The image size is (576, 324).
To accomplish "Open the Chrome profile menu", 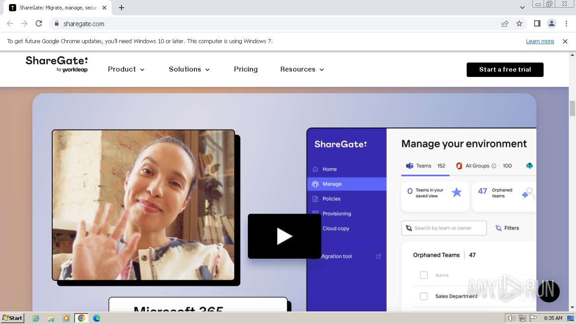I will (552, 23).
